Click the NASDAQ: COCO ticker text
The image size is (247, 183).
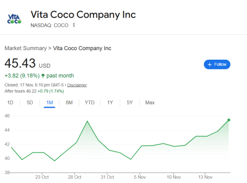coord(49,25)
